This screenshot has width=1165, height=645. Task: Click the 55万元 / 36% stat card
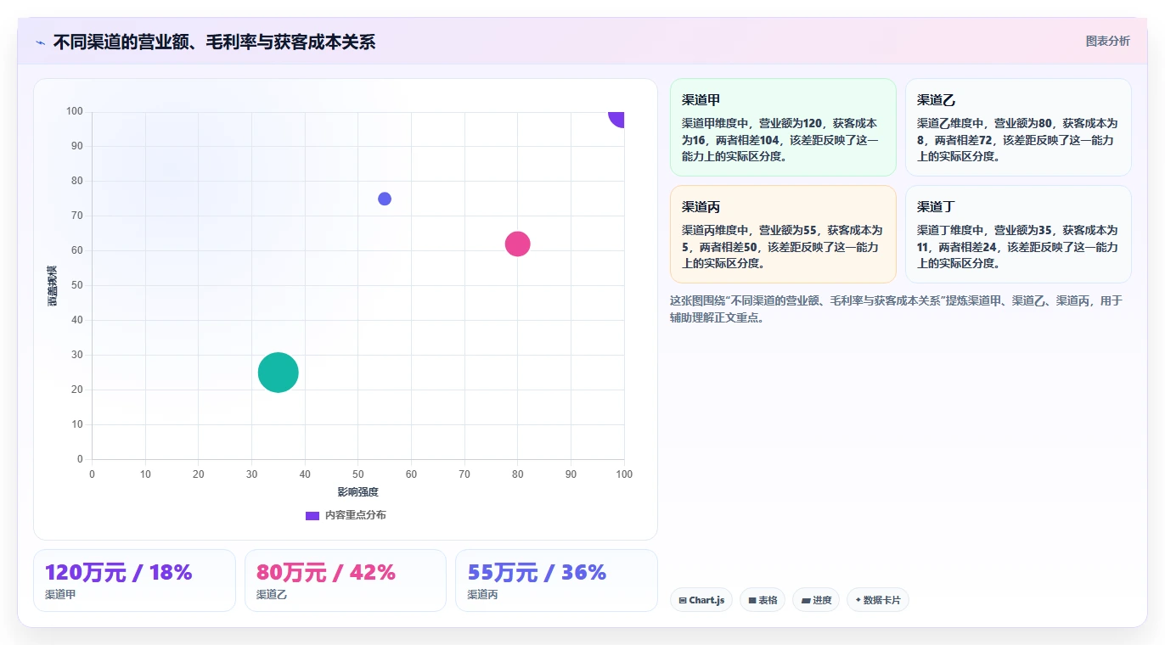pos(556,580)
